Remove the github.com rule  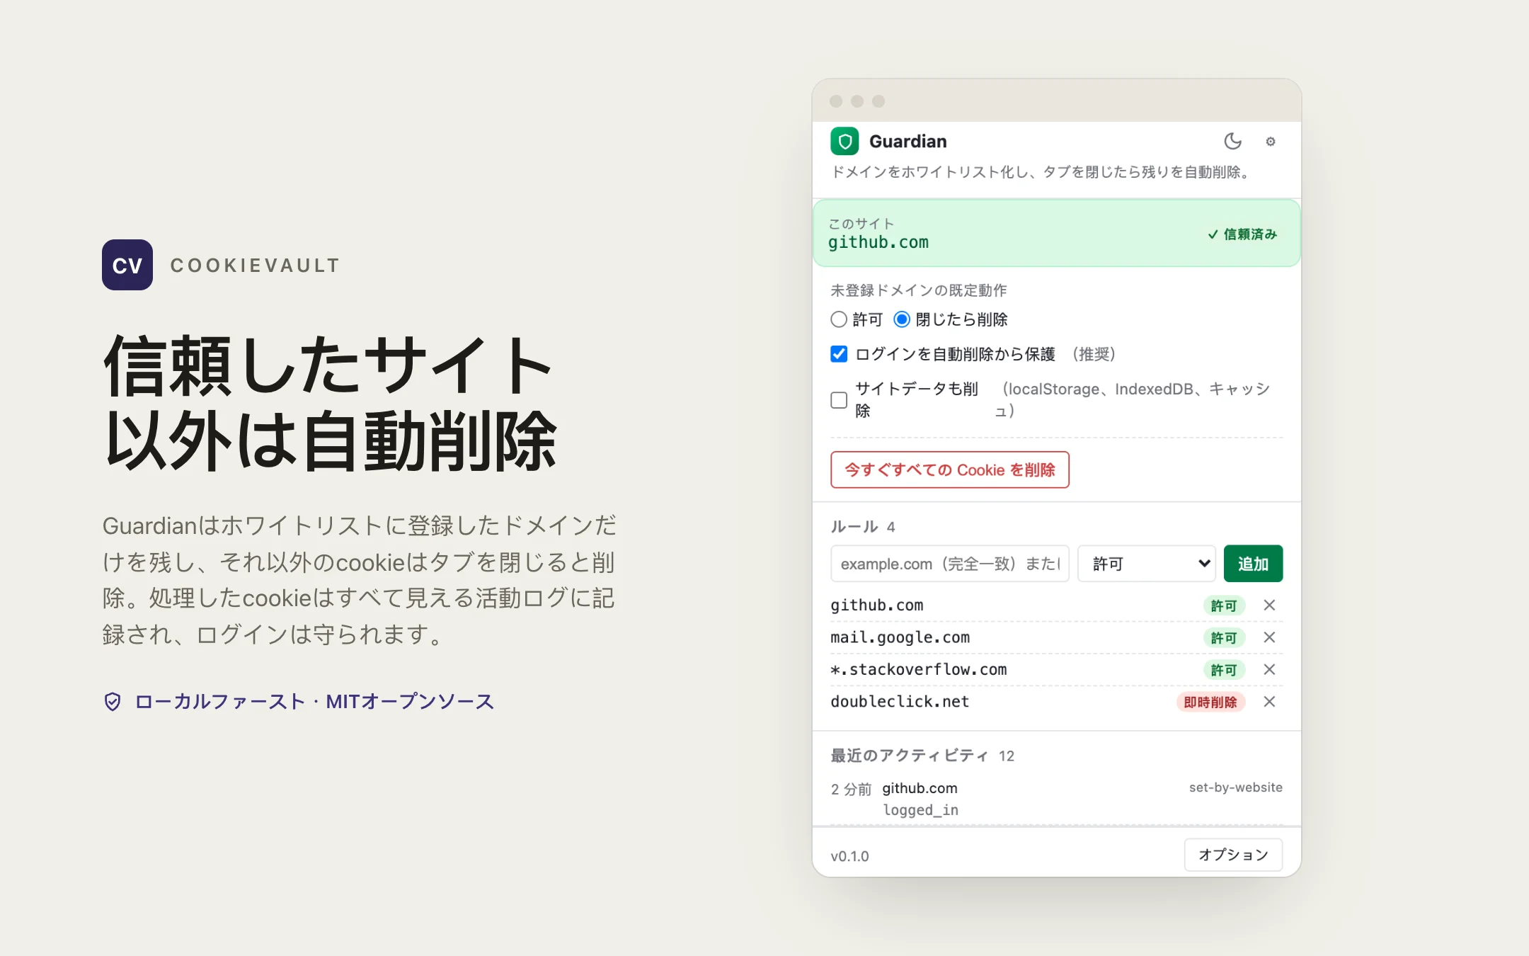click(x=1269, y=605)
